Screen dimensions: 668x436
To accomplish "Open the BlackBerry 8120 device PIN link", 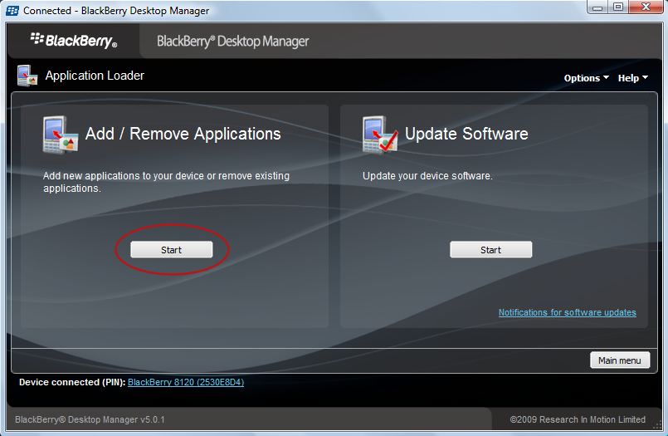I will 186,382.
